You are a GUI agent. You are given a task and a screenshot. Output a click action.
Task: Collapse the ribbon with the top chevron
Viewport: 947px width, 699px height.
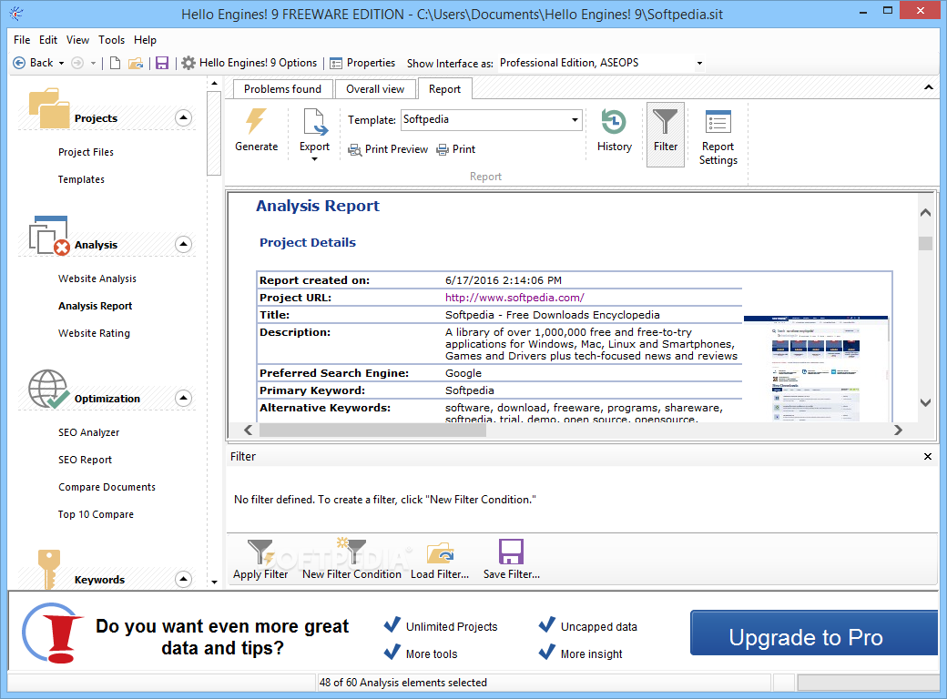tap(928, 88)
